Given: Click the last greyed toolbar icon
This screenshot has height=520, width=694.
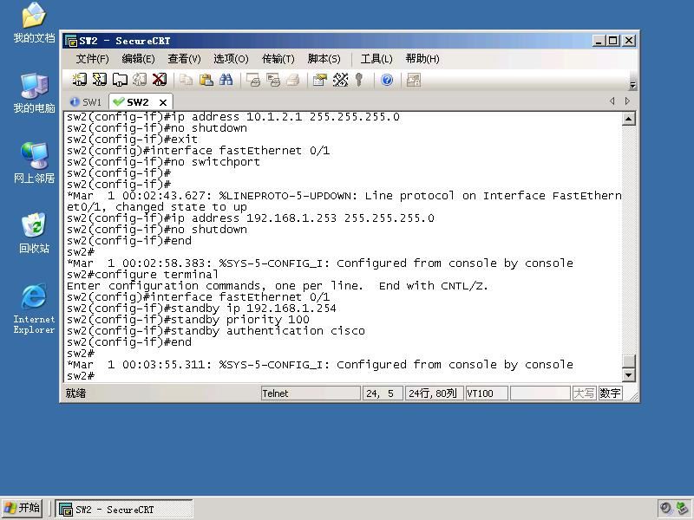Looking at the screenshot, I should [414, 80].
